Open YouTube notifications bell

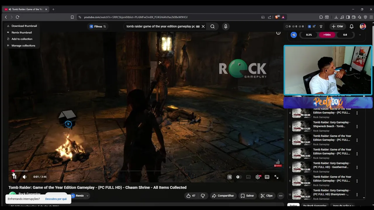[352, 26]
